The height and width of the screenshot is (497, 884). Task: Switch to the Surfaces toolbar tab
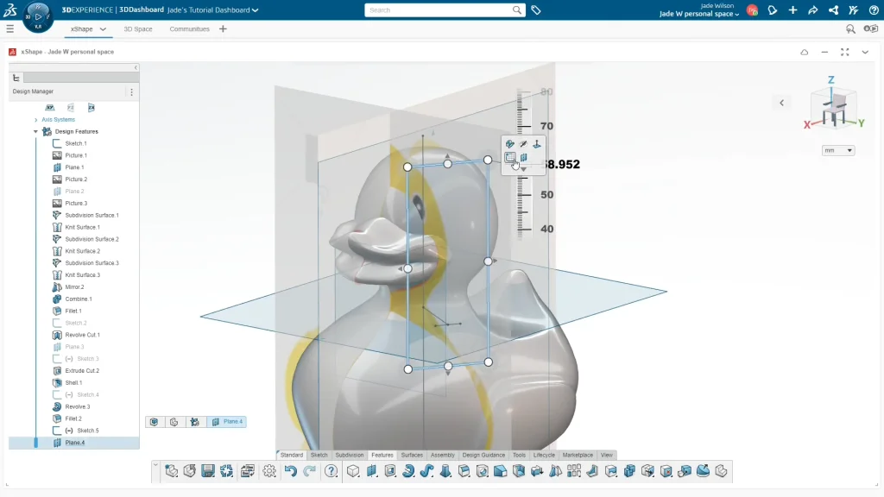[412, 455]
